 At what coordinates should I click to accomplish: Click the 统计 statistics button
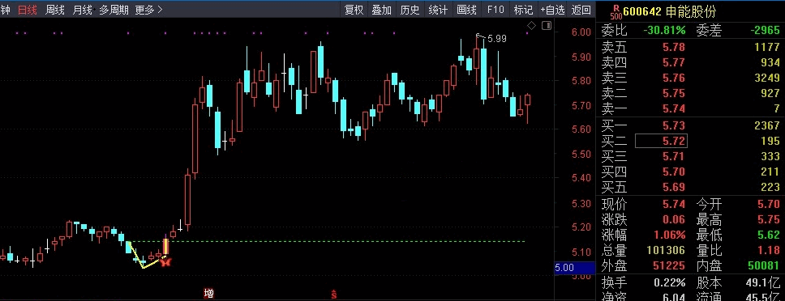coord(438,10)
